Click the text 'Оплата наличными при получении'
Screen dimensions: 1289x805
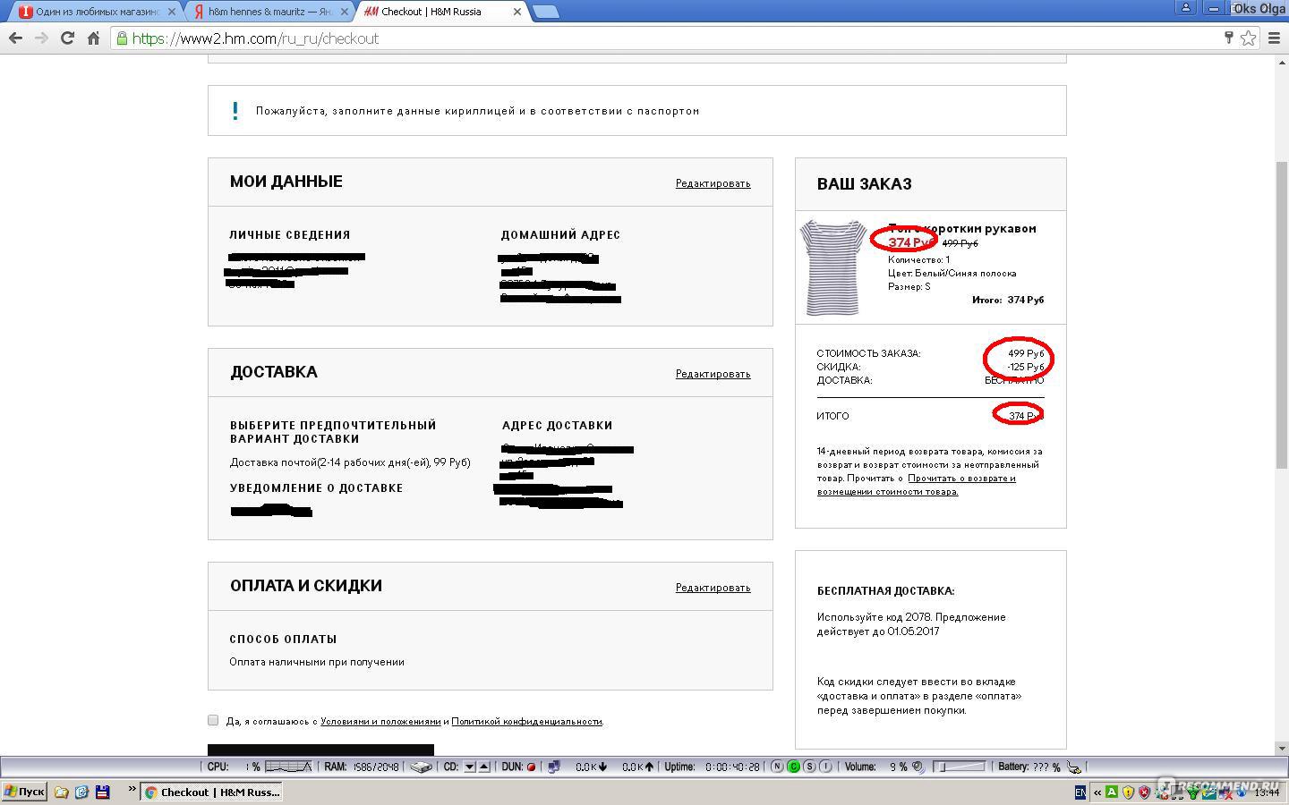click(x=317, y=662)
